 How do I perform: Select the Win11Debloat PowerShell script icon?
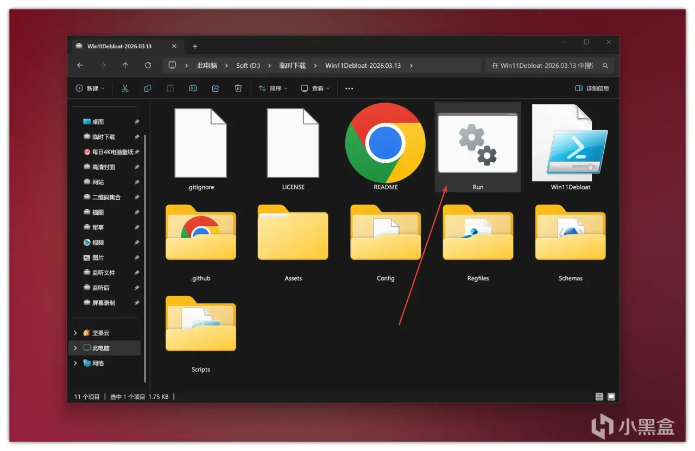pyautogui.click(x=570, y=143)
